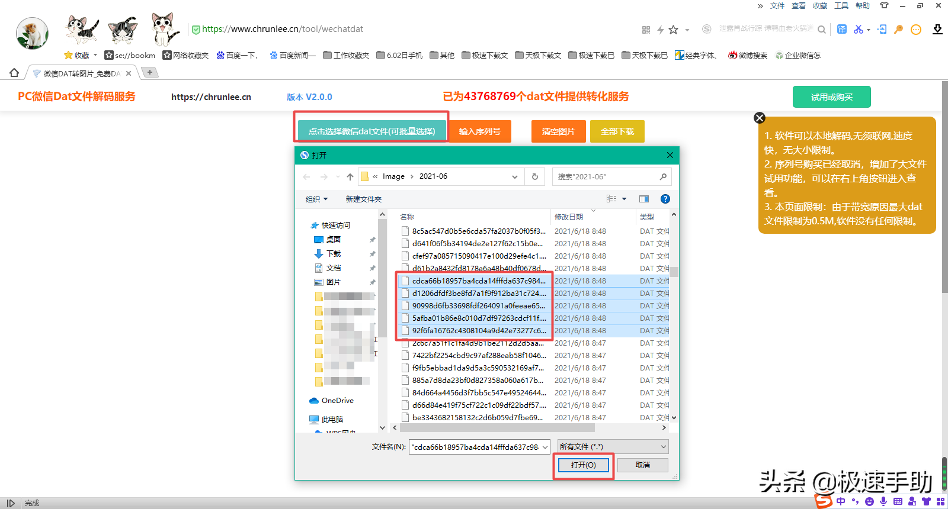Refresh the folder in file dialog
The height and width of the screenshot is (509, 948).
pos(535,176)
